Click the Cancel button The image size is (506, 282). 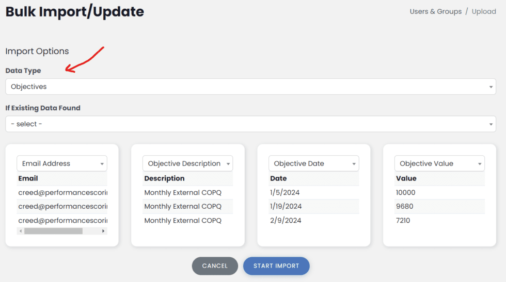coord(215,266)
